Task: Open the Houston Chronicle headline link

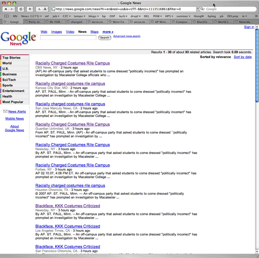Action: pyautogui.click(x=70, y=185)
